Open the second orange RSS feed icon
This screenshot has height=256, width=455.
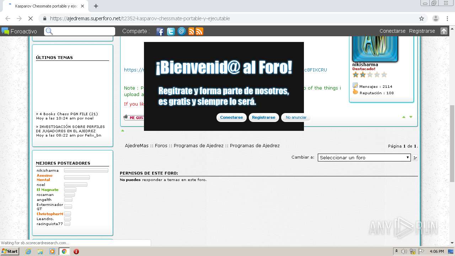199,32
